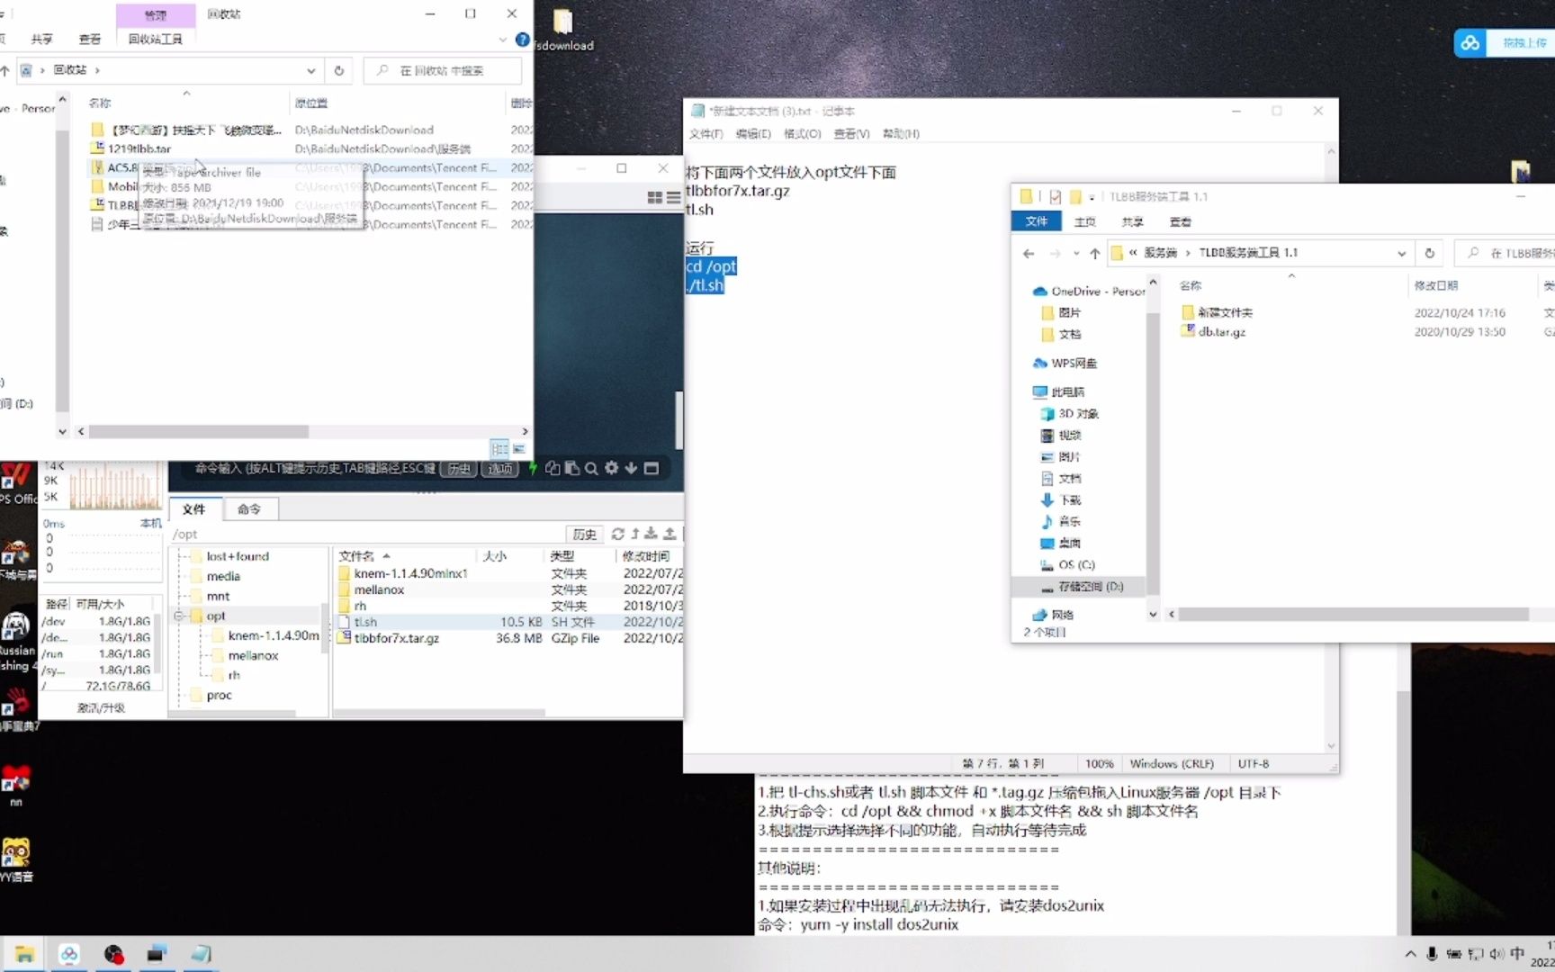Refresh the TLBB explorer address bar

tap(1429, 254)
